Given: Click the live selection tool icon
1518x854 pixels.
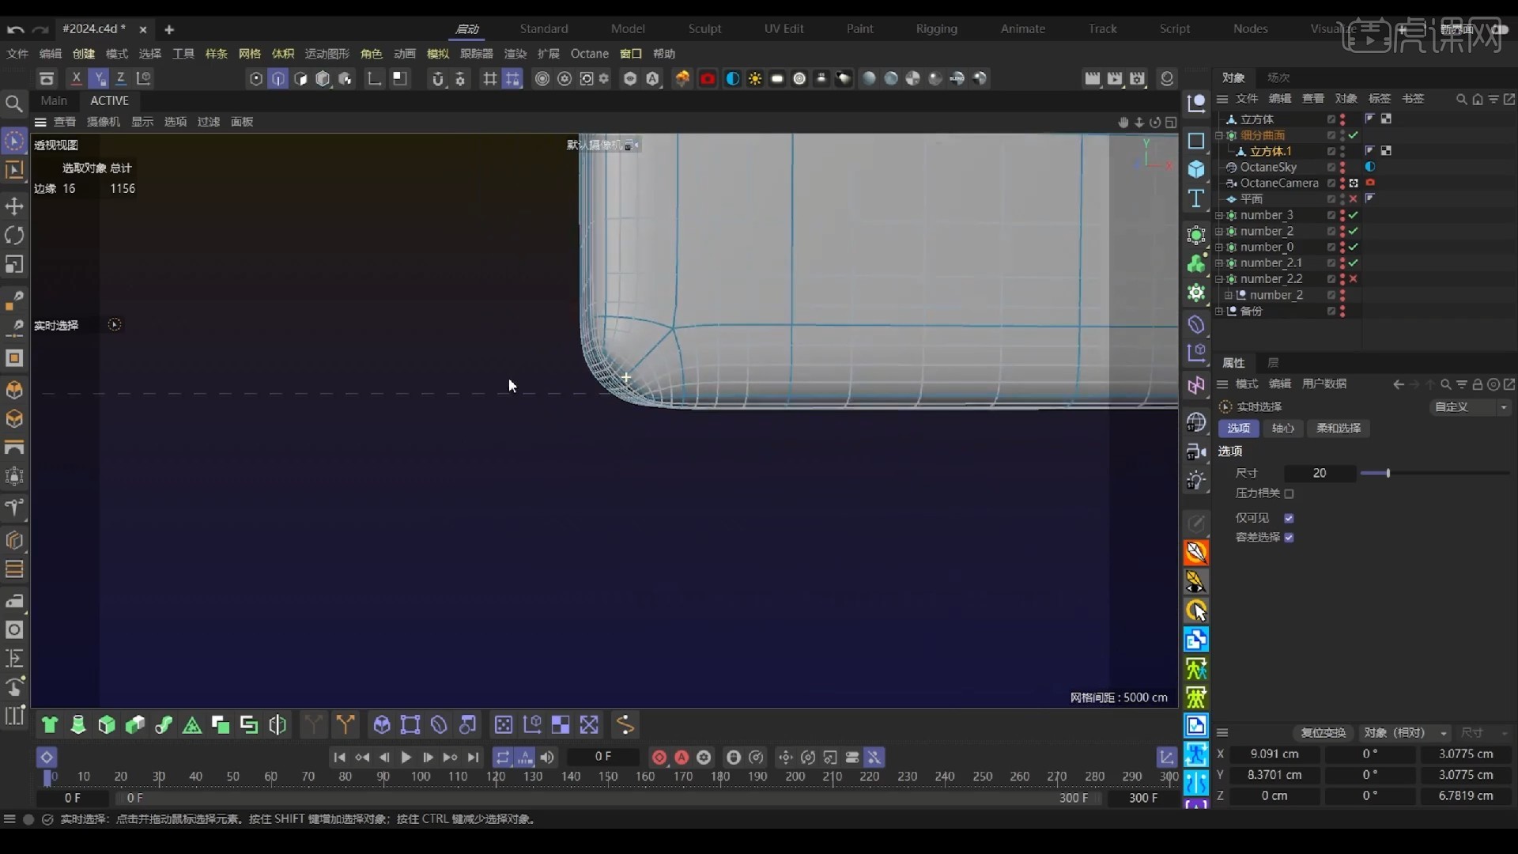Looking at the screenshot, I should [x=14, y=142].
